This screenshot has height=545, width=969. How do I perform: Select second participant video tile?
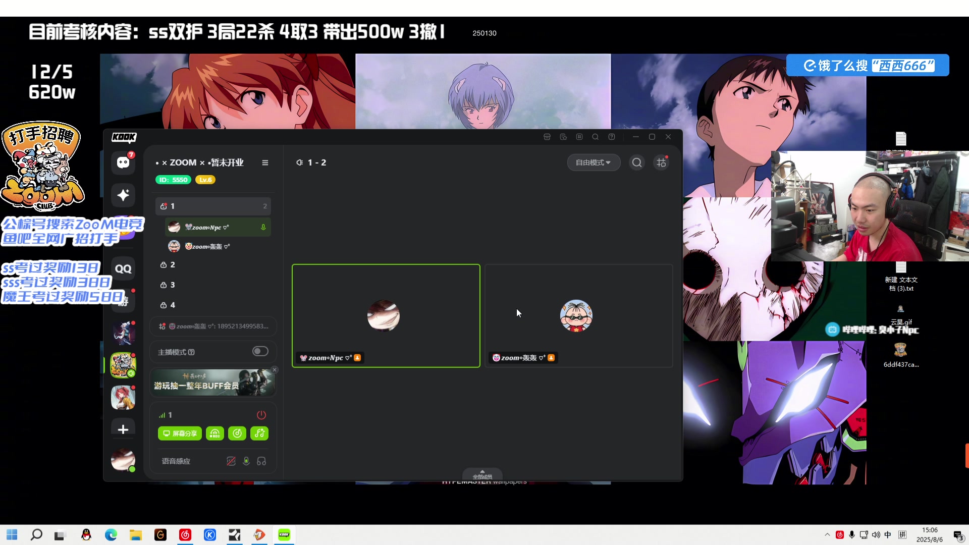(x=579, y=316)
